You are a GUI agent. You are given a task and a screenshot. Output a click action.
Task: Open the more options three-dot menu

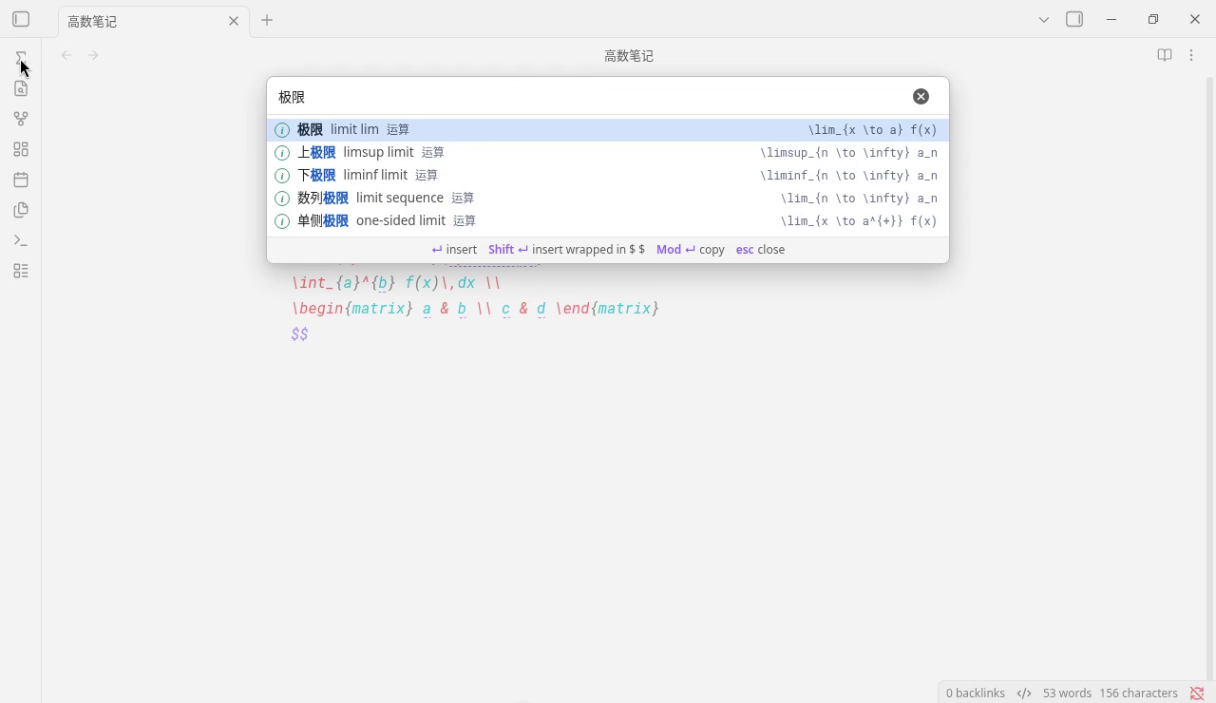click(x=1191, y=55)
